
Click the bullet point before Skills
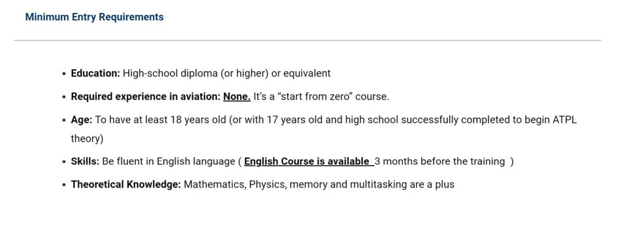tap(64, 162)
